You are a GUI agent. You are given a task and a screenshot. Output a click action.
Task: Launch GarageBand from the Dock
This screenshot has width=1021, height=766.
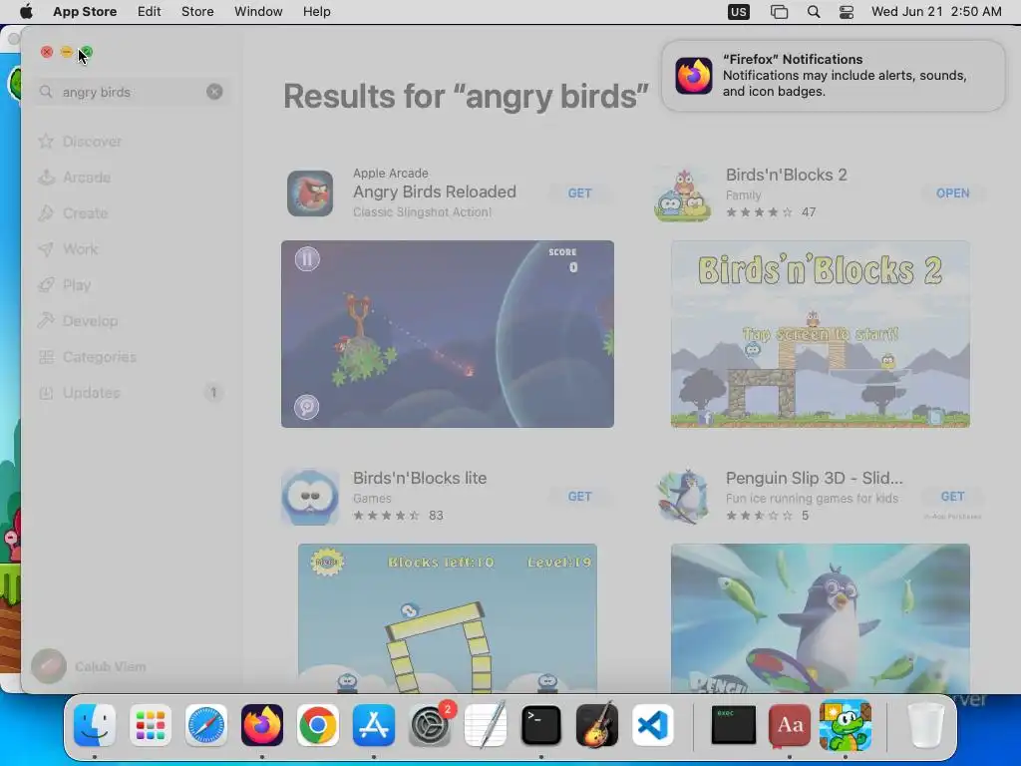[597, 725]
